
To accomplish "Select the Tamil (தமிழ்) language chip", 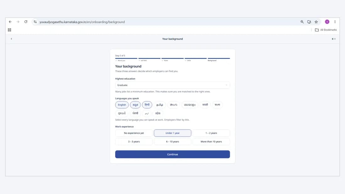I will point(160,105).
